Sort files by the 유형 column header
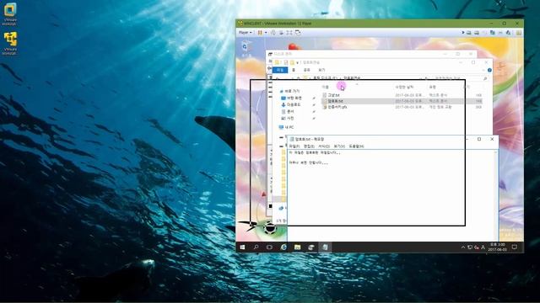Viewport: 540px width, 303px height. point(432,87)
